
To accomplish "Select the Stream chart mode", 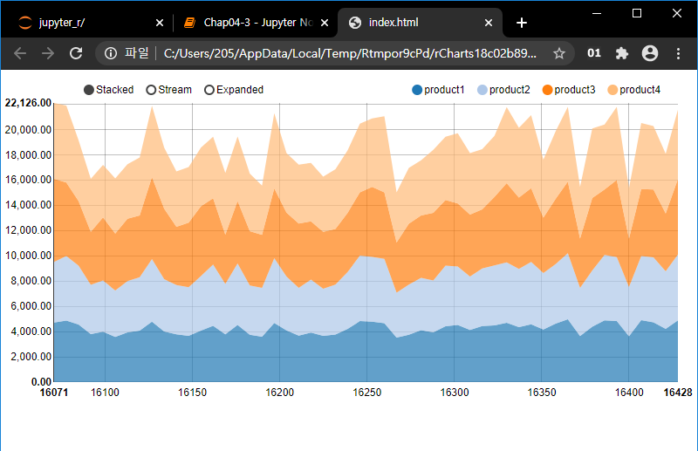I will point(168,90).
